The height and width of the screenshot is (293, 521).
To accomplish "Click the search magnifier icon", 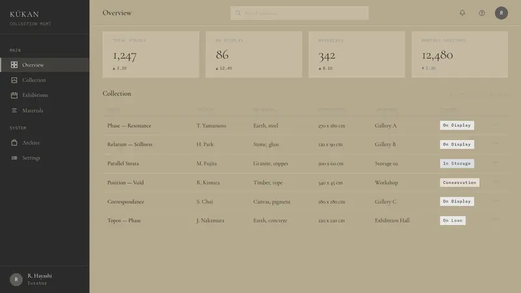I will pyautogui.click(x=238, y=13).
